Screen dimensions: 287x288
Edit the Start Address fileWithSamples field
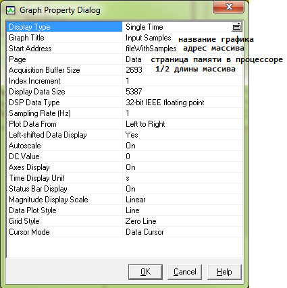tap(151, 49)
